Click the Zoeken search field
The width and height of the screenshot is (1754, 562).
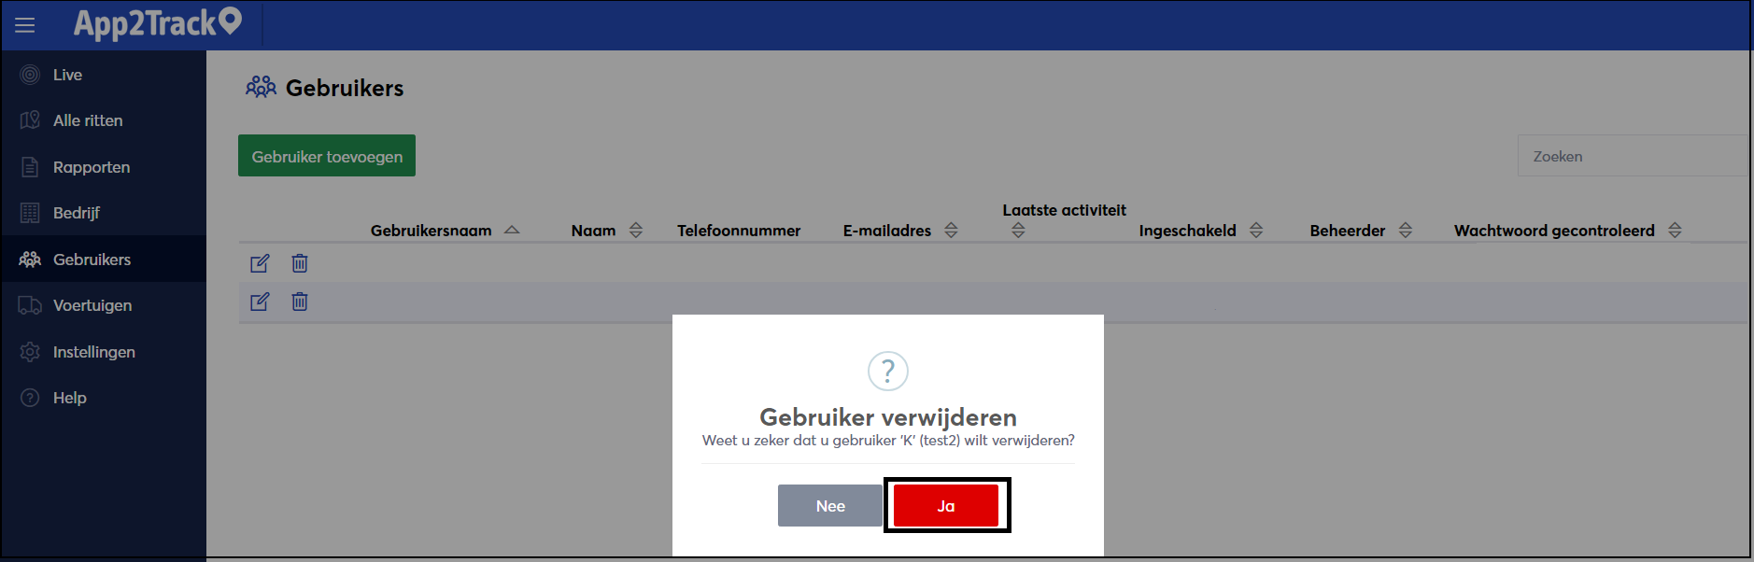(x=1633, y=156)
